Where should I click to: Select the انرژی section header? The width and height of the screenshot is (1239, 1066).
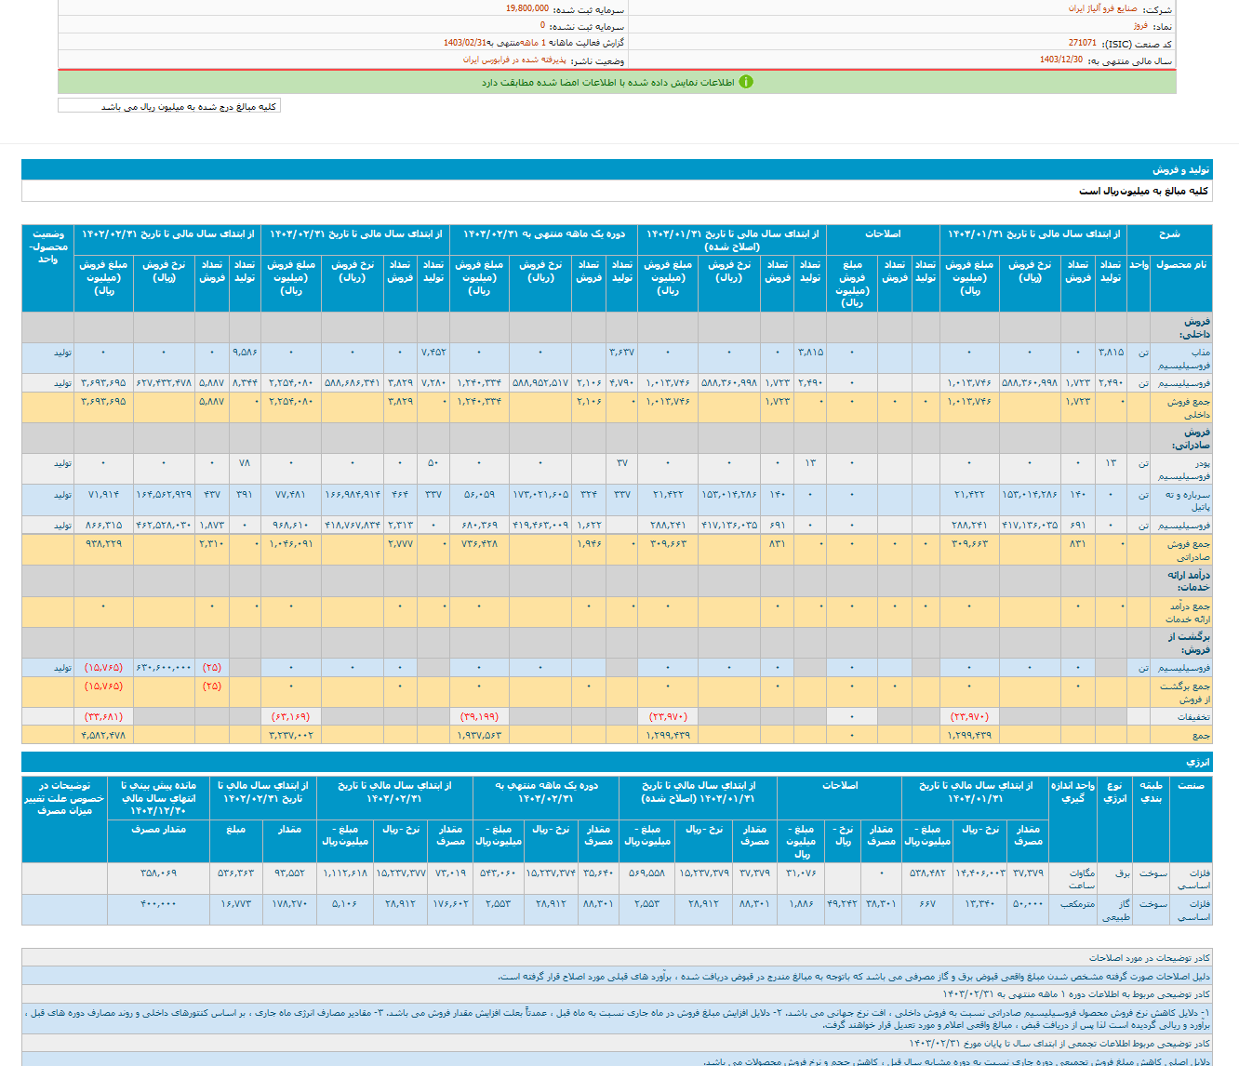point(1197,762)
